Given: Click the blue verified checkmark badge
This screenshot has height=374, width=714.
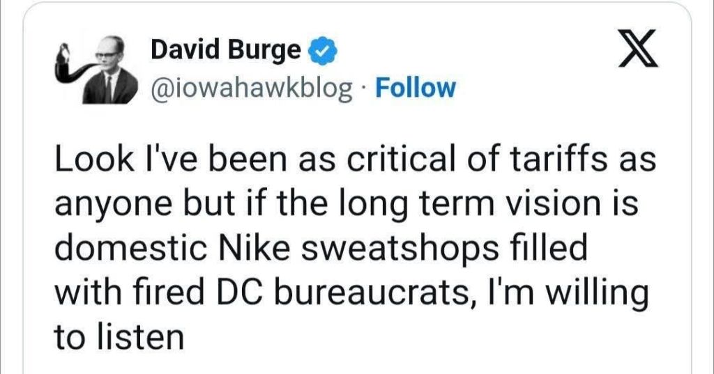Looking at the screenshot, I should (322, 51).
